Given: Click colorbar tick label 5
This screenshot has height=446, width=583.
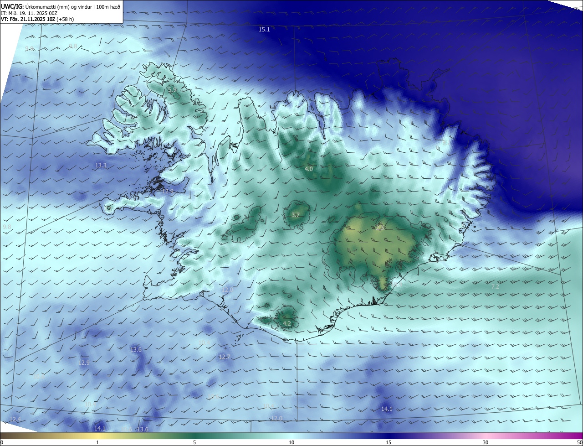Looking at the screenshot, I should tap(194, 442).
